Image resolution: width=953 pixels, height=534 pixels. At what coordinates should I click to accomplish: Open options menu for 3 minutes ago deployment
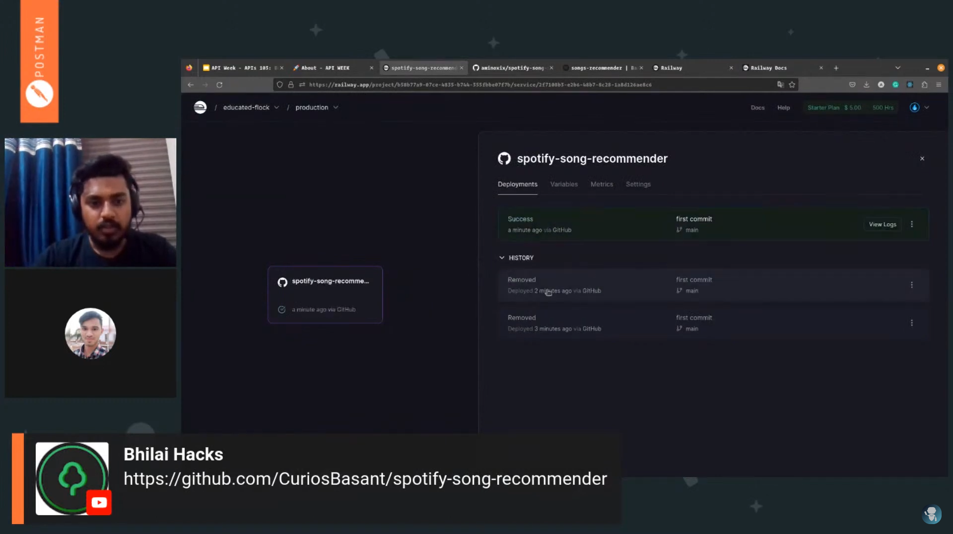pyautogui.click(x=912, y=323)
